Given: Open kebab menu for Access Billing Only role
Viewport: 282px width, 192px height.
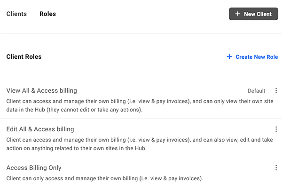Looking at the screenshot, I should coord(276,168).
